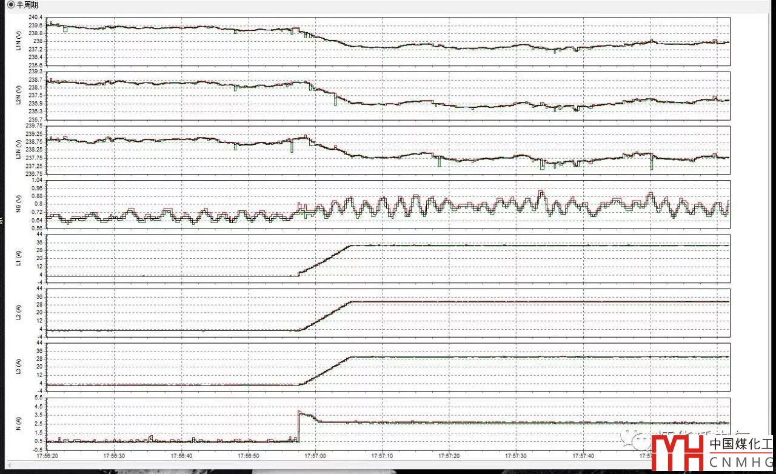The image size is (776, 474).
Task: Click the N current trend plot
Action: click(388, 423)
